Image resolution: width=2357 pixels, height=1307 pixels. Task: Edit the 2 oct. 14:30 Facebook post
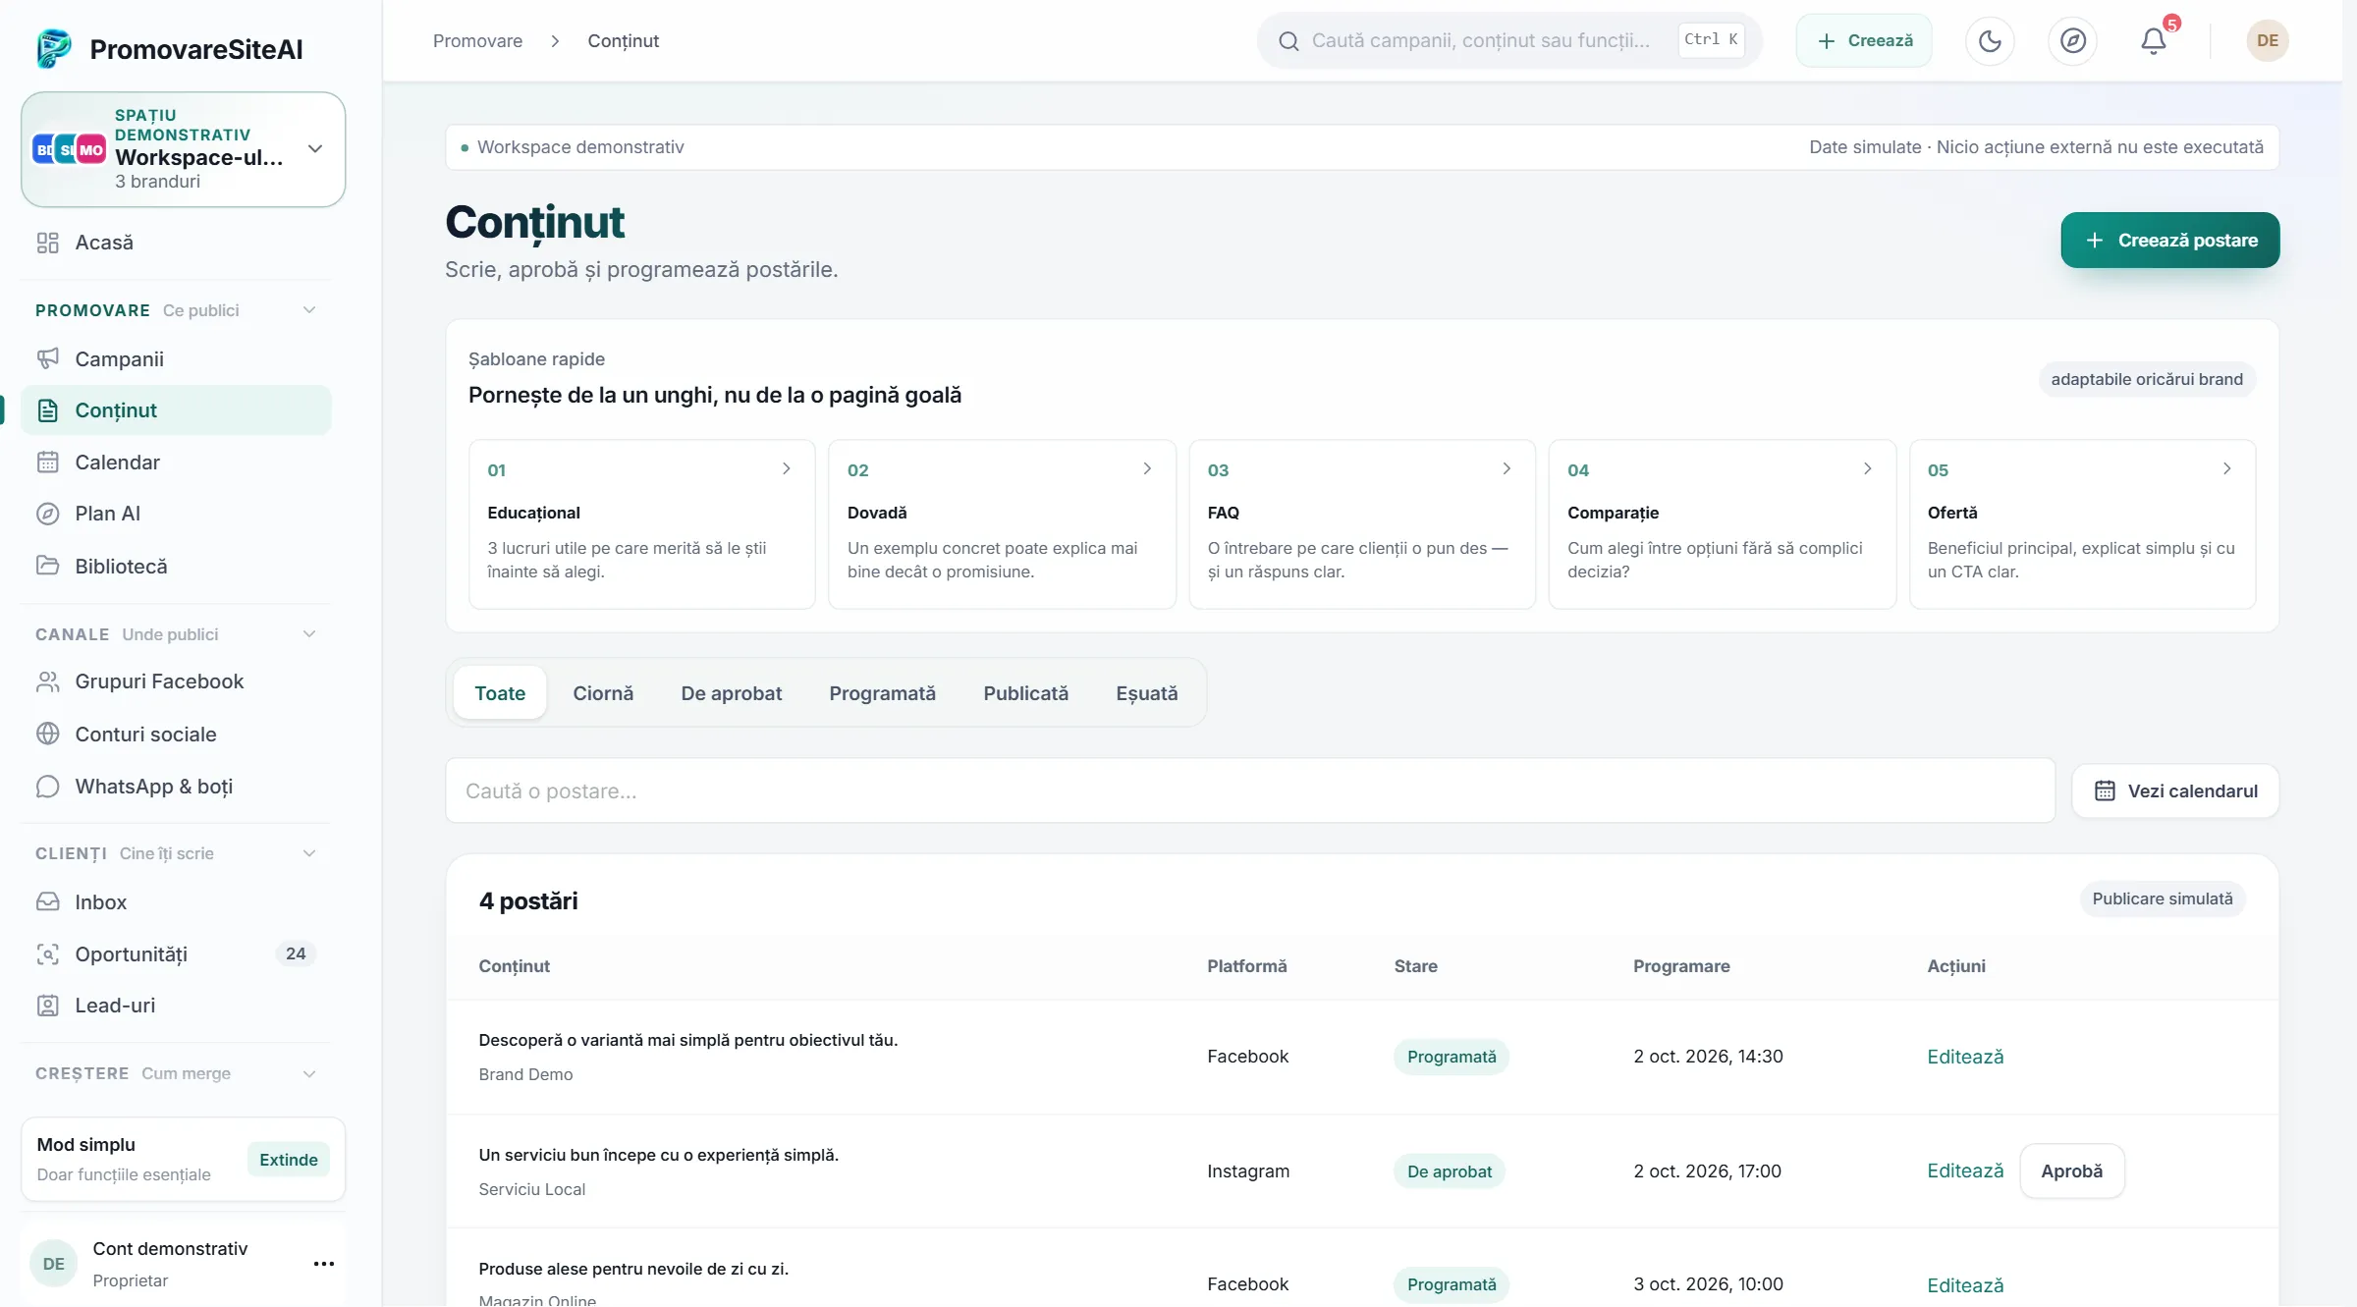coord(1965,1057)
